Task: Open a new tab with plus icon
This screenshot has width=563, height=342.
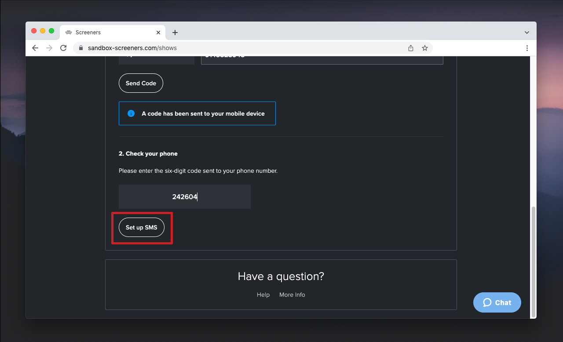Action: pos(175,33)
